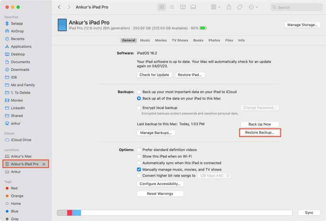The height and width of the screenshot is (221, 326).
Task: Click the Sync button
Action: 309,212
